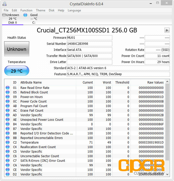Click status icon for B7 Vendor Specific
The image size is (174, 181).
click(x=8, y=129)
